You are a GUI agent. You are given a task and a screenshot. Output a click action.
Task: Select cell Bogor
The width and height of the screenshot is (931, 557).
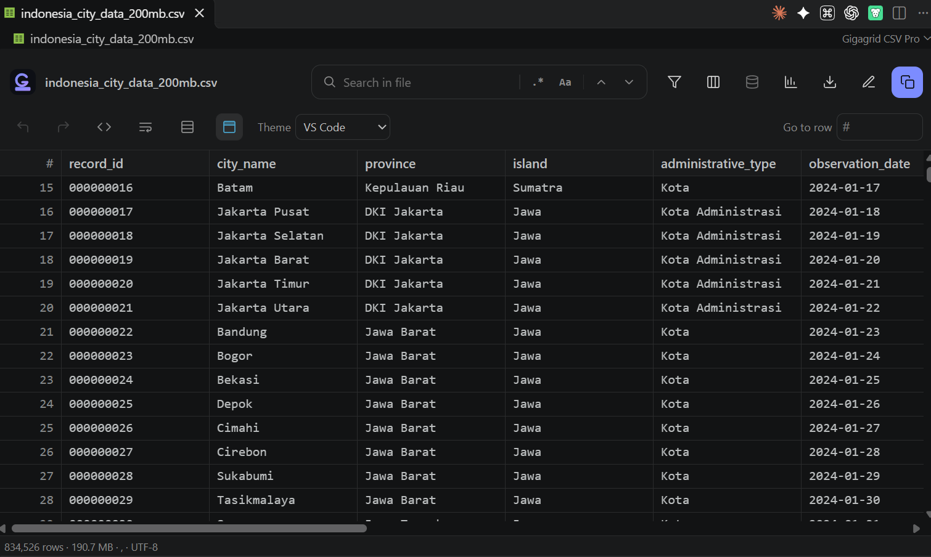coord(283,356)
